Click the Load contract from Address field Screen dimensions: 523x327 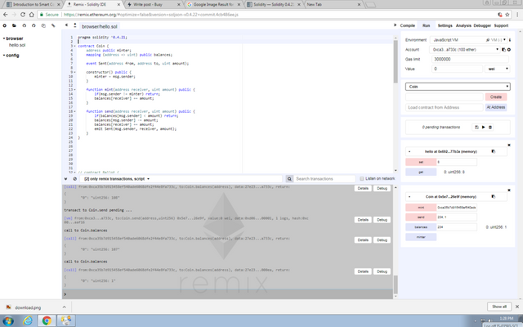[x=444, y=107]
